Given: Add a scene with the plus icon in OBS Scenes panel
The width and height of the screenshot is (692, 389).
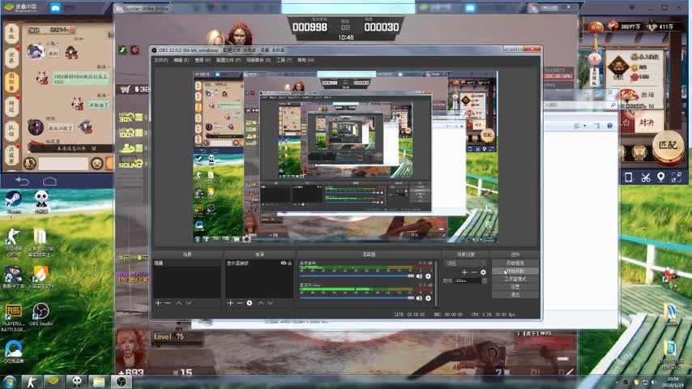Looking at the screenshot, I should (x=158, y=303).
